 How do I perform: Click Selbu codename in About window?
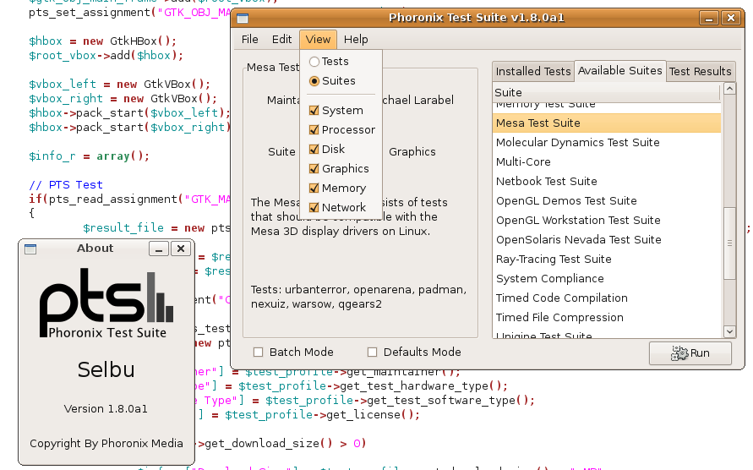point(106,369)
